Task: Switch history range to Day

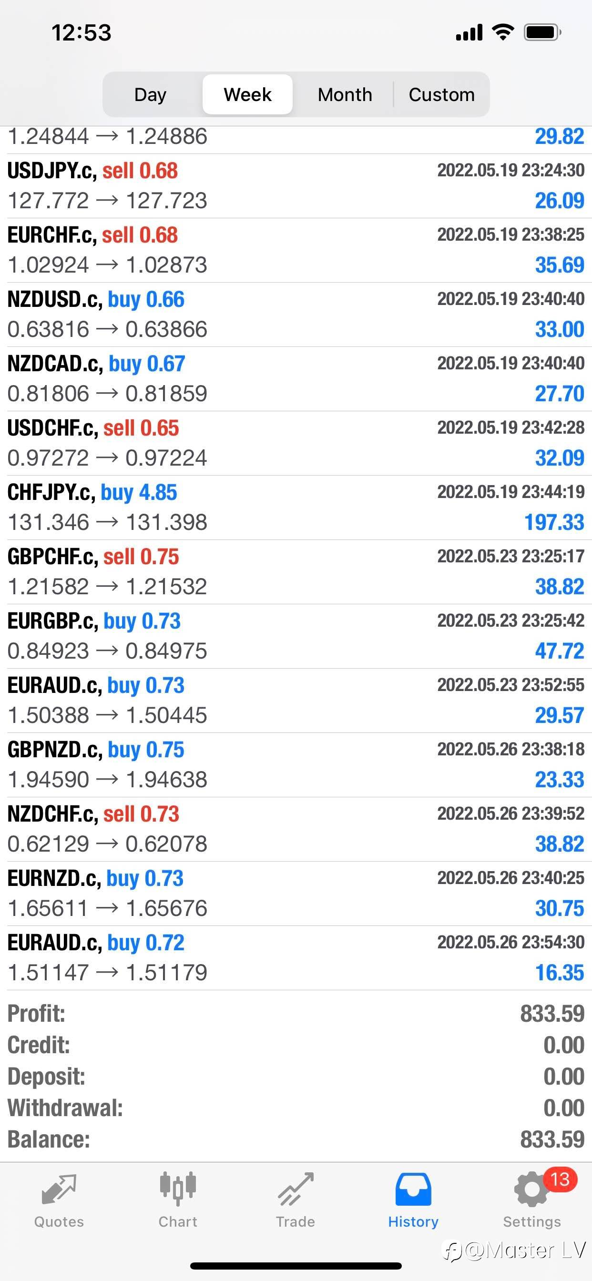Action: click(150, 94)
